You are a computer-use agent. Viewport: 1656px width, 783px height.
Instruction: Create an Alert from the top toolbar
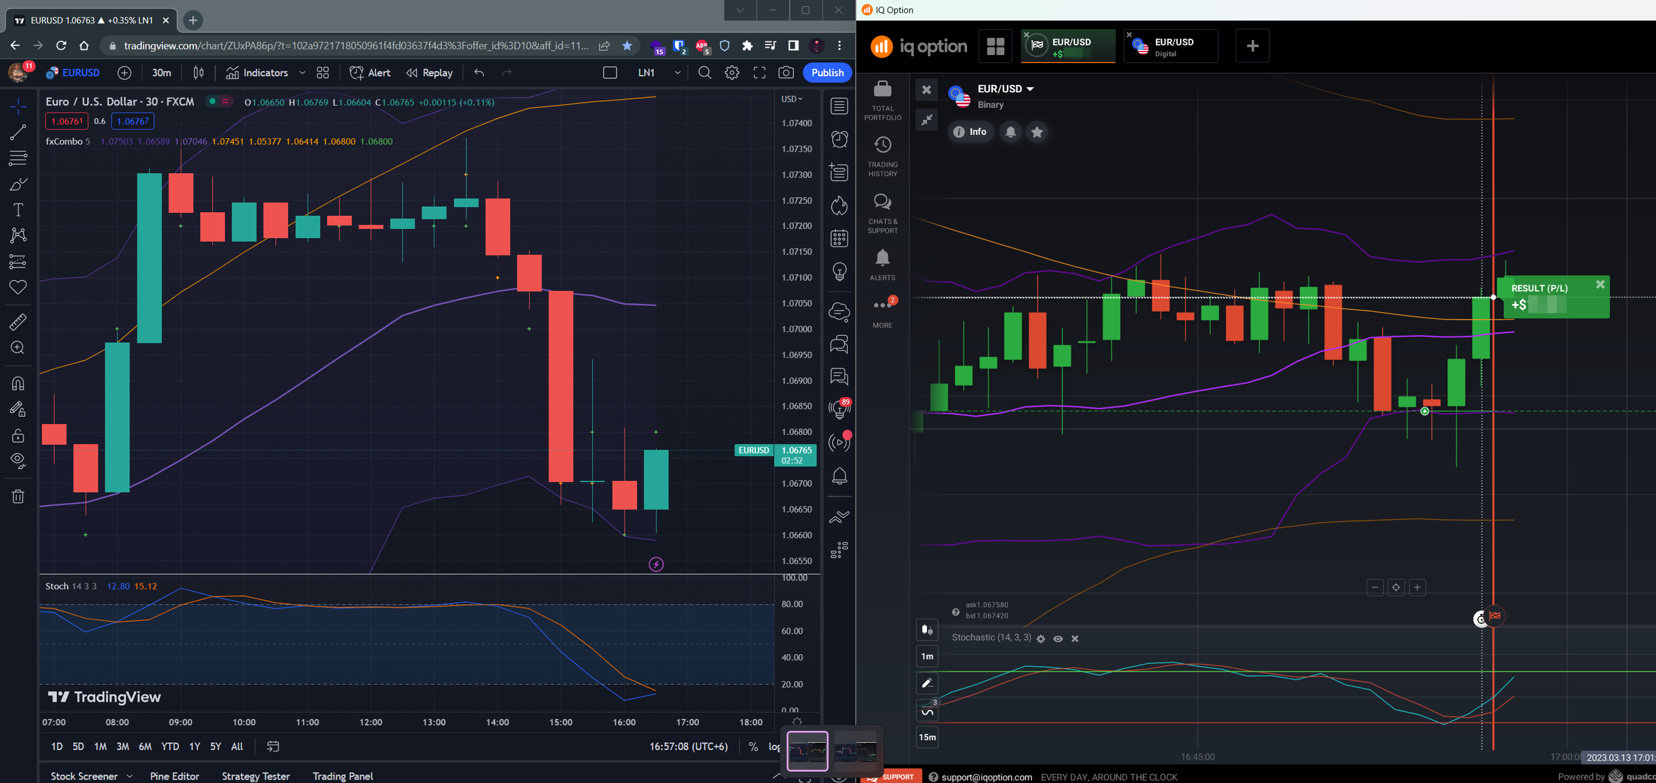pos(370,73)
